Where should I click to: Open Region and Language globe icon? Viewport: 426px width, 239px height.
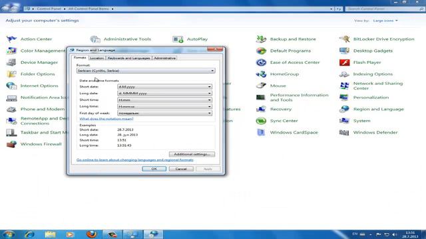click(344, 109)
